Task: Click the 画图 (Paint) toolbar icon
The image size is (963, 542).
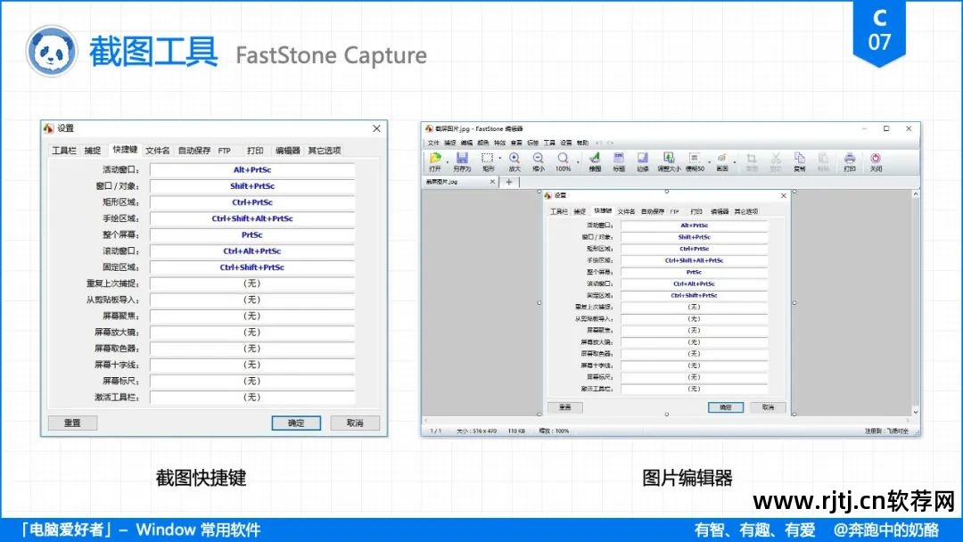Action: click(722, 159)
